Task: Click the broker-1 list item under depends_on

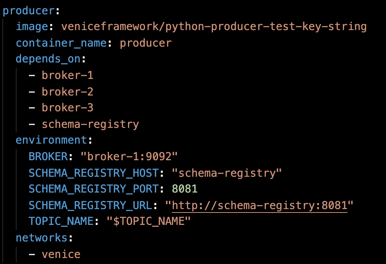Action: click(x=68, y=76)
